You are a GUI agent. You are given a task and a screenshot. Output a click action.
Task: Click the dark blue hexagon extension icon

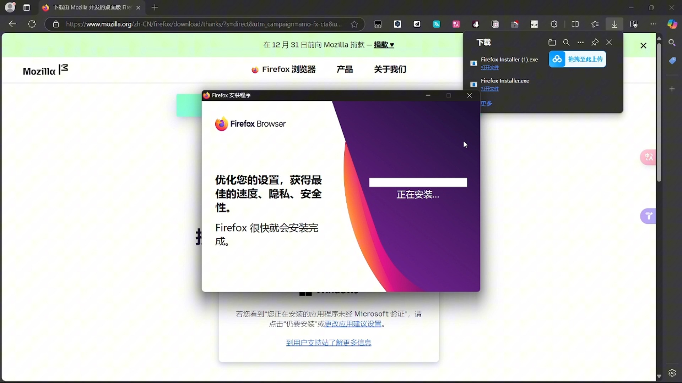point(397,24)
